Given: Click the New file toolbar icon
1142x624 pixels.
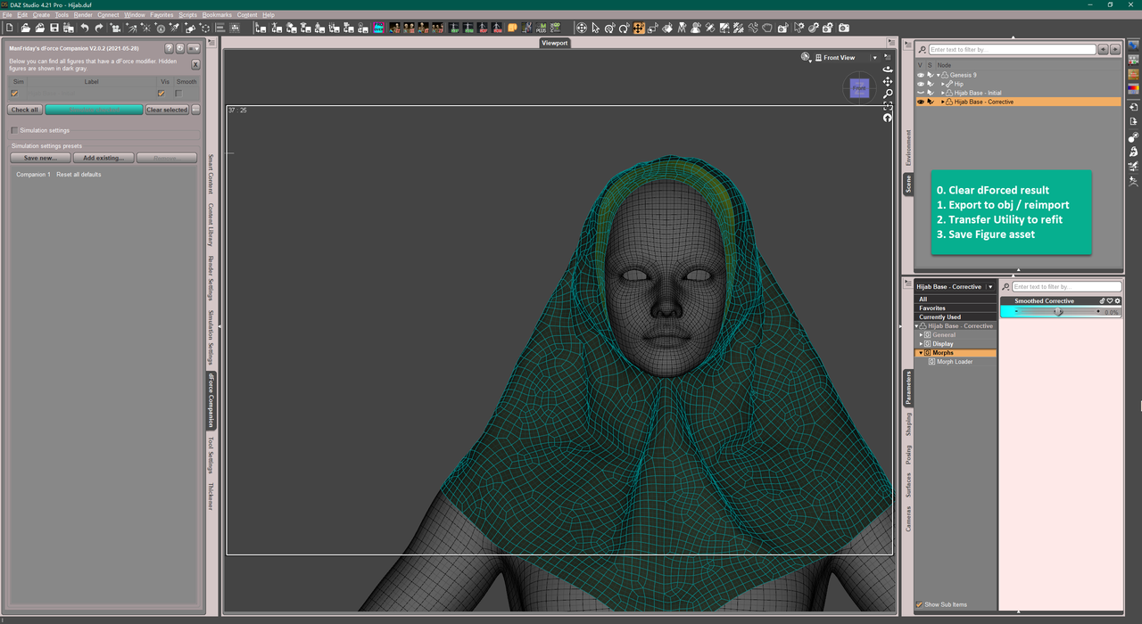Looking at the screenshot, I should pyautogui.click(x=9, y=29).
